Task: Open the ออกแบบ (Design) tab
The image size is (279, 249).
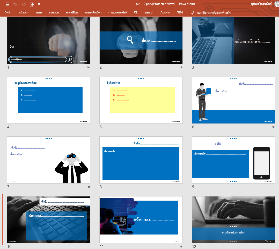Action: (x=54, y=12)
